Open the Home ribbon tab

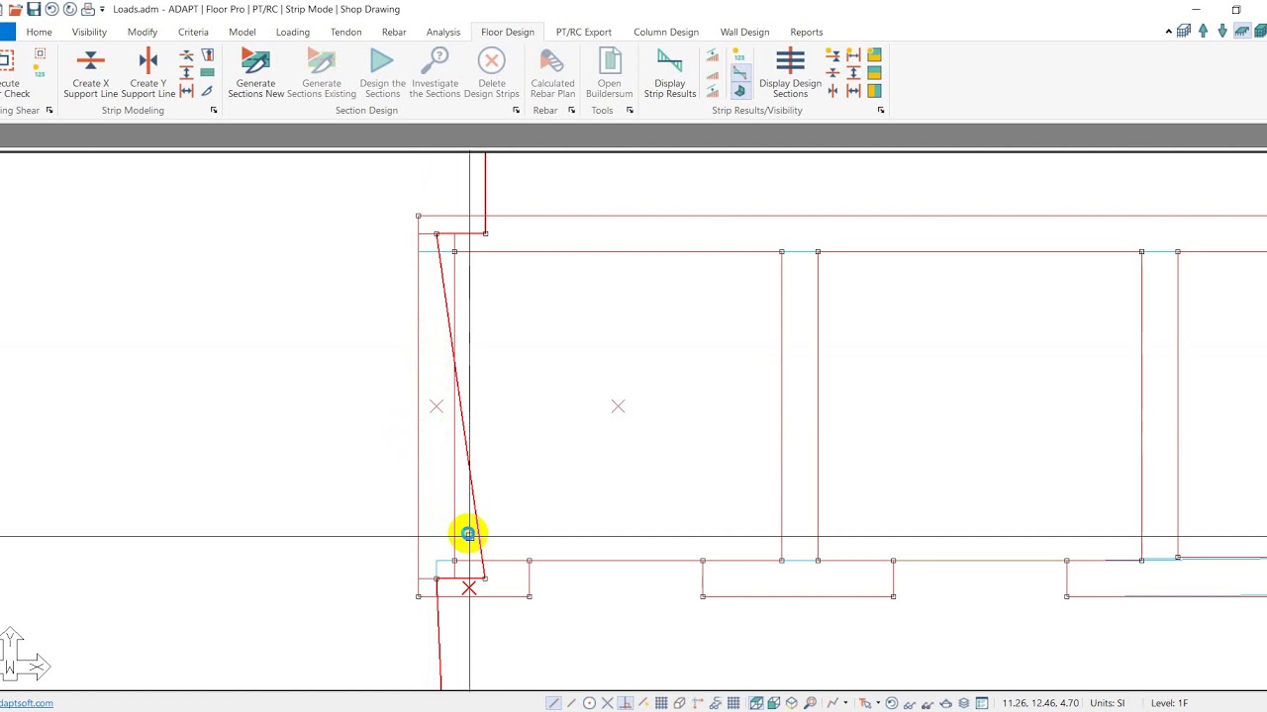point(40,32)
